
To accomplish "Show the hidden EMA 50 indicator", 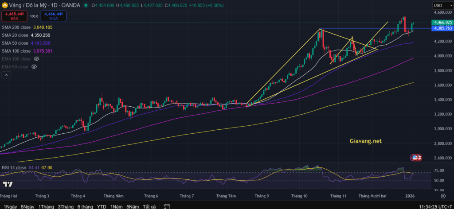I will point(34,66).
